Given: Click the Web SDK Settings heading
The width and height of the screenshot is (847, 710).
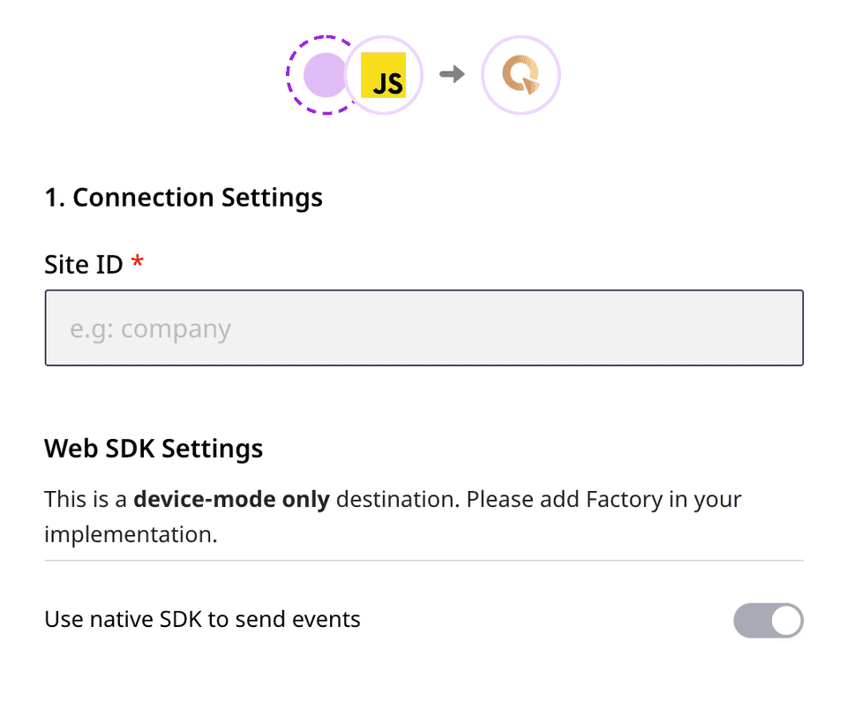Looking at the screenshot, I should 153,449.
